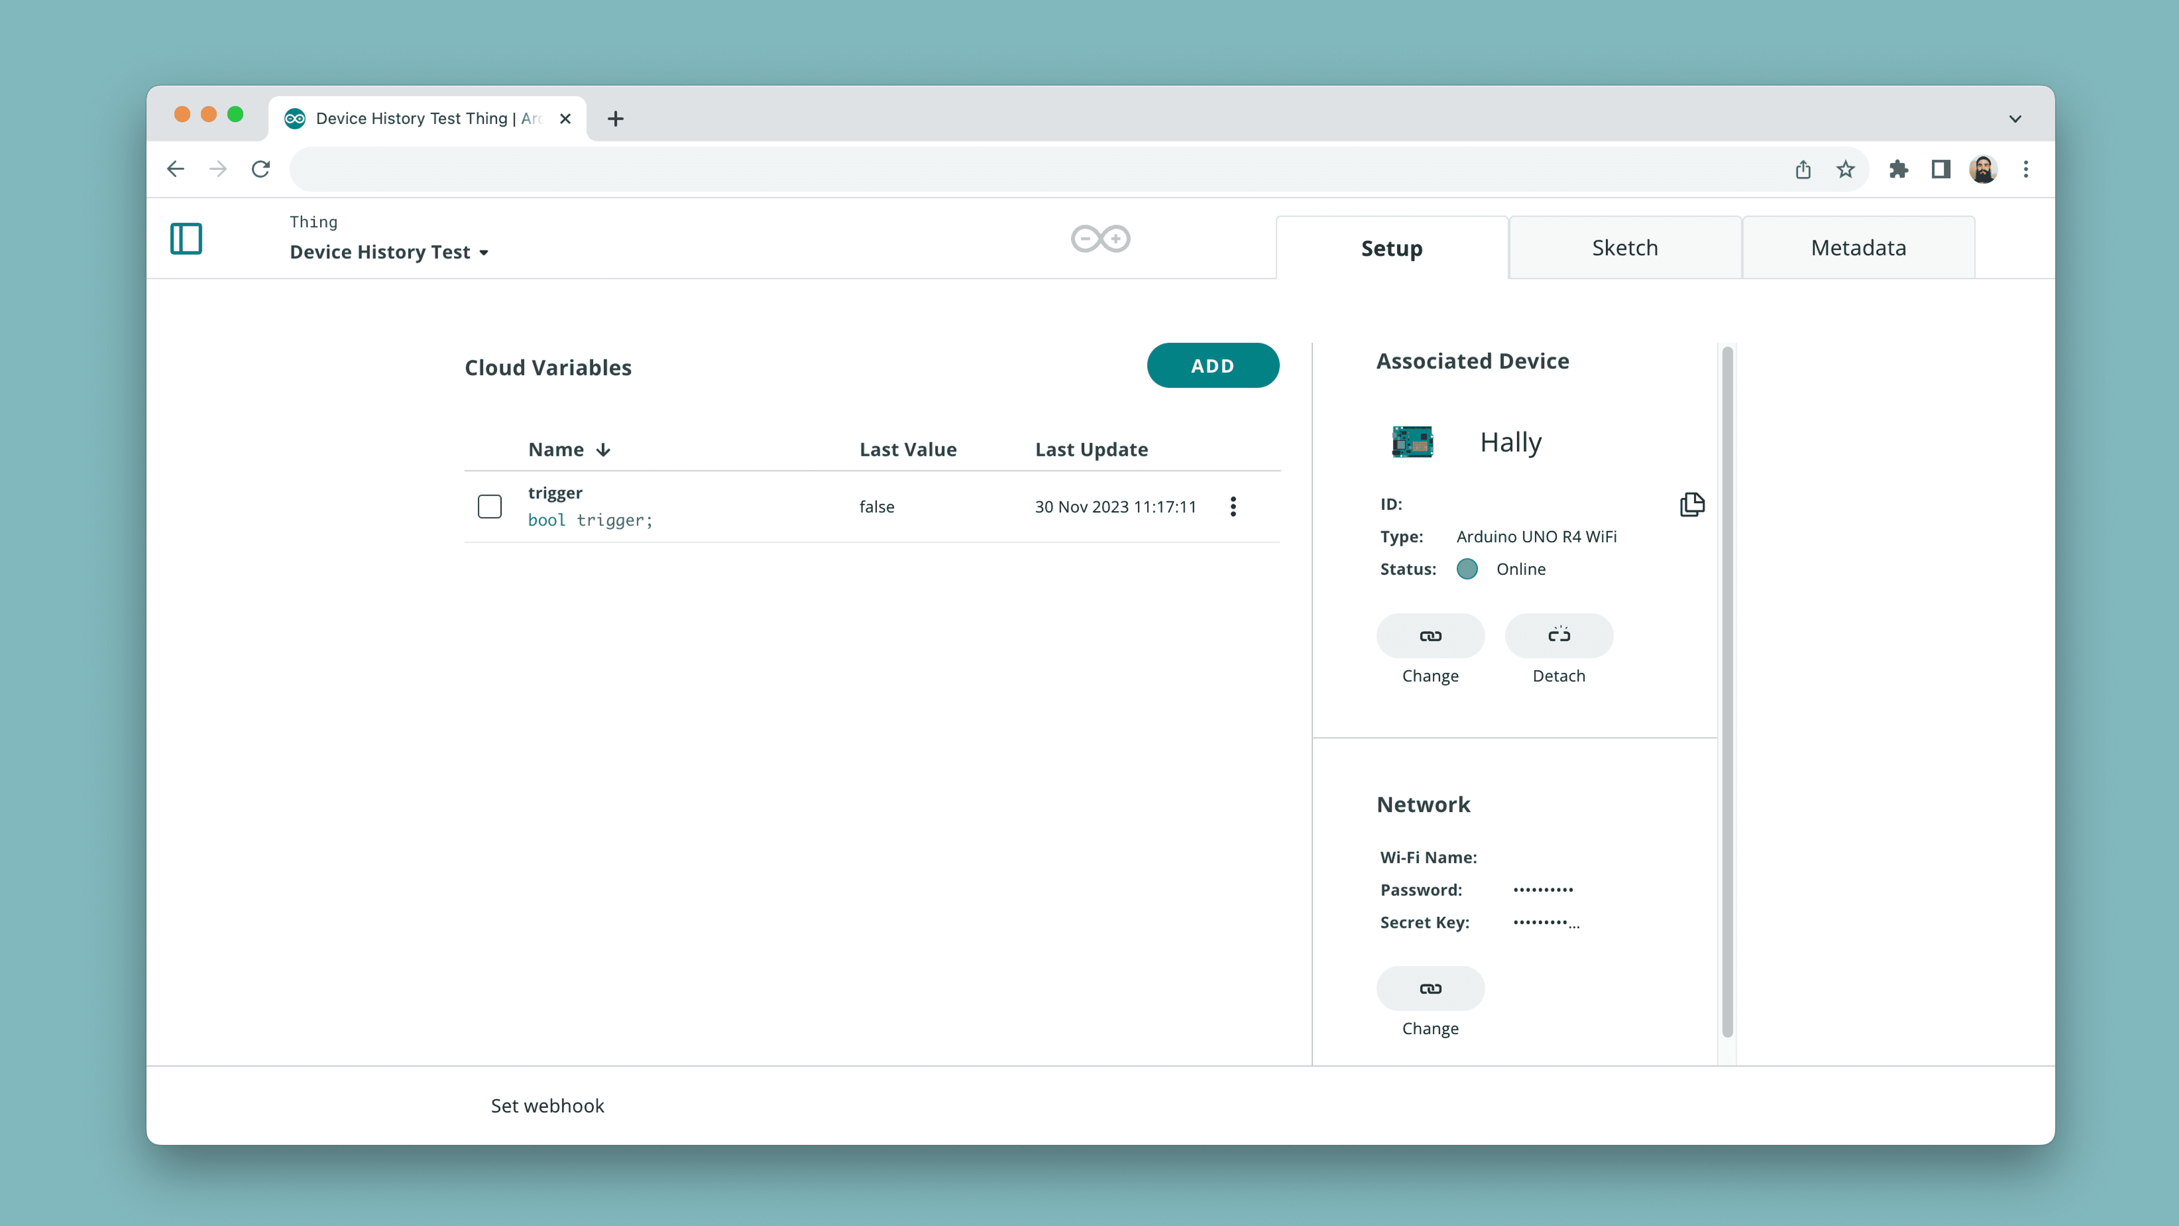2179x1226 pixels.
Task: Open the browser share menu
Action: [x=1803, y=169]
